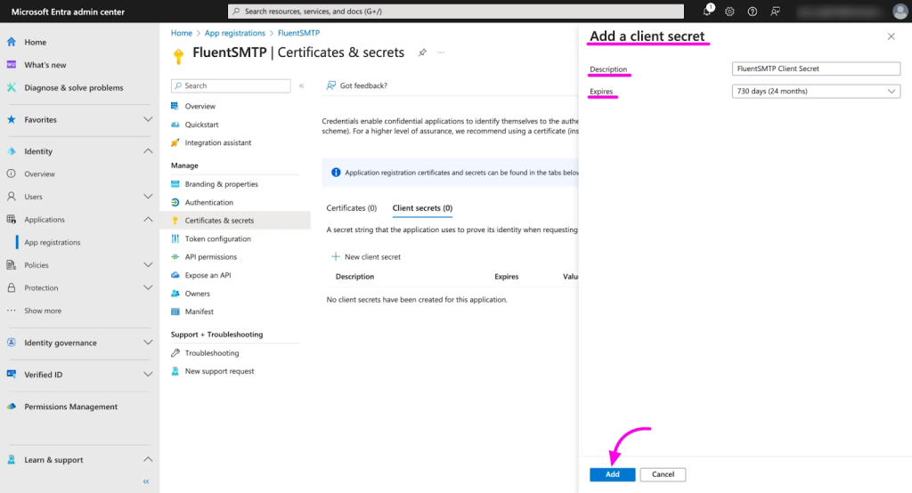Expand the Identity governance section
Viewport: 912px width, 493px height.
pyautogui.click(x=148, y=343)
